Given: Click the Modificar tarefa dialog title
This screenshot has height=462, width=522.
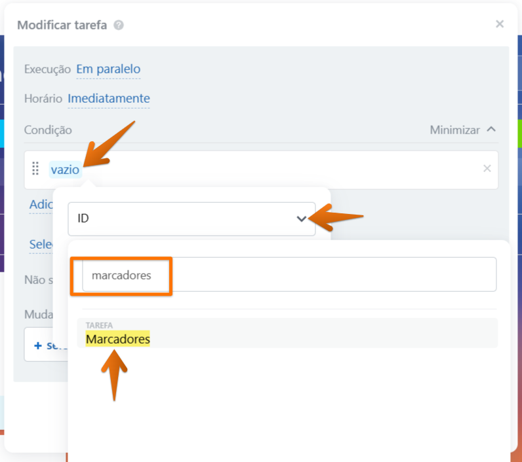Looking at the screenshot, I should [x=62, y=26].
